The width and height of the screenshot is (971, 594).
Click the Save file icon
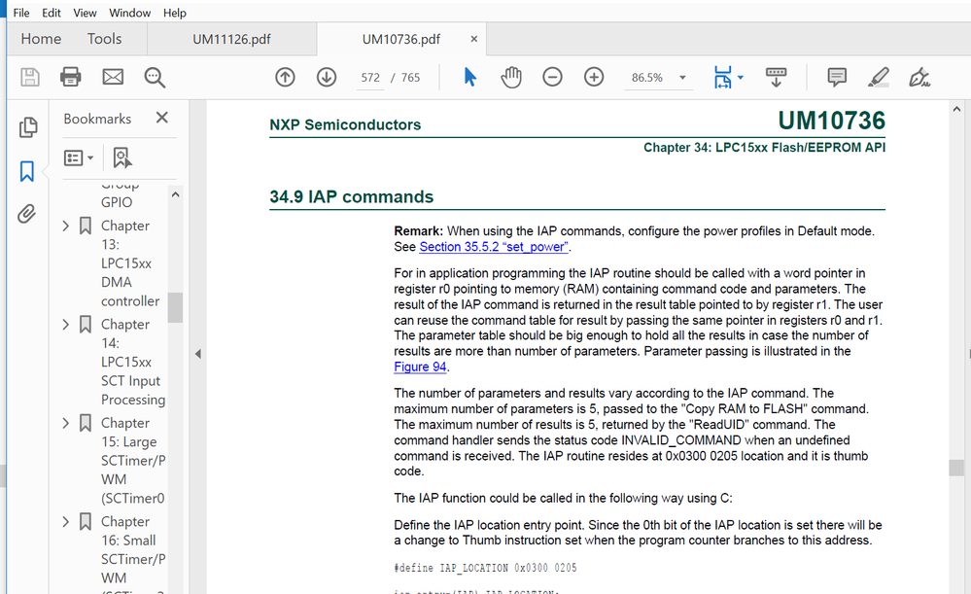30,78
